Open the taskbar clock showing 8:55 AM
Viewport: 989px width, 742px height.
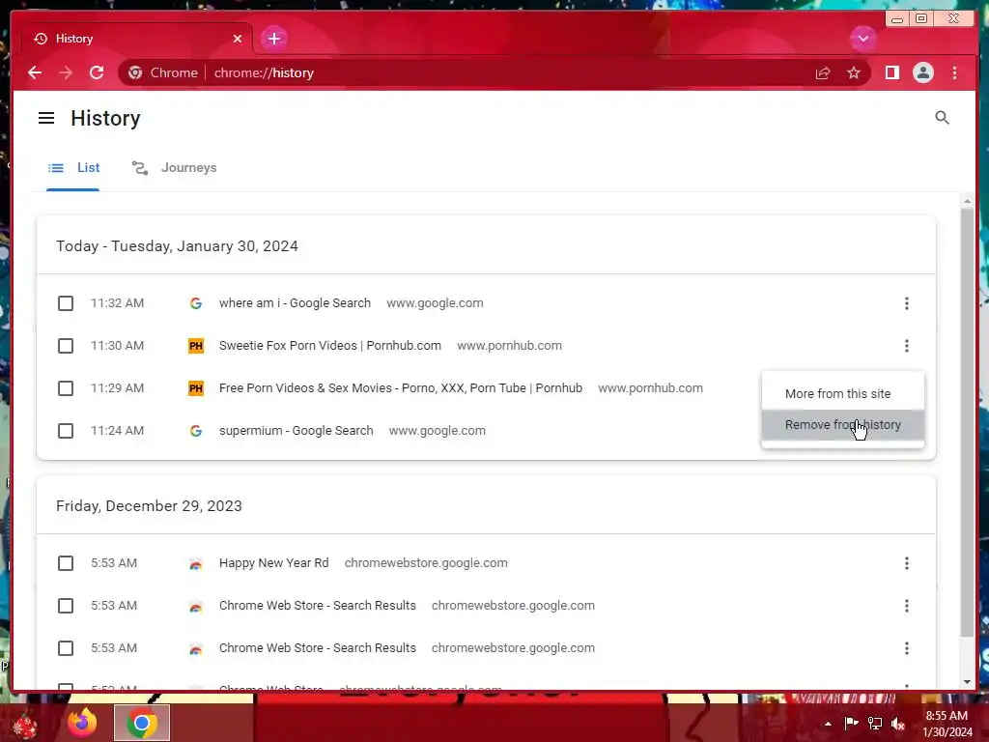(x=947, y=724)
